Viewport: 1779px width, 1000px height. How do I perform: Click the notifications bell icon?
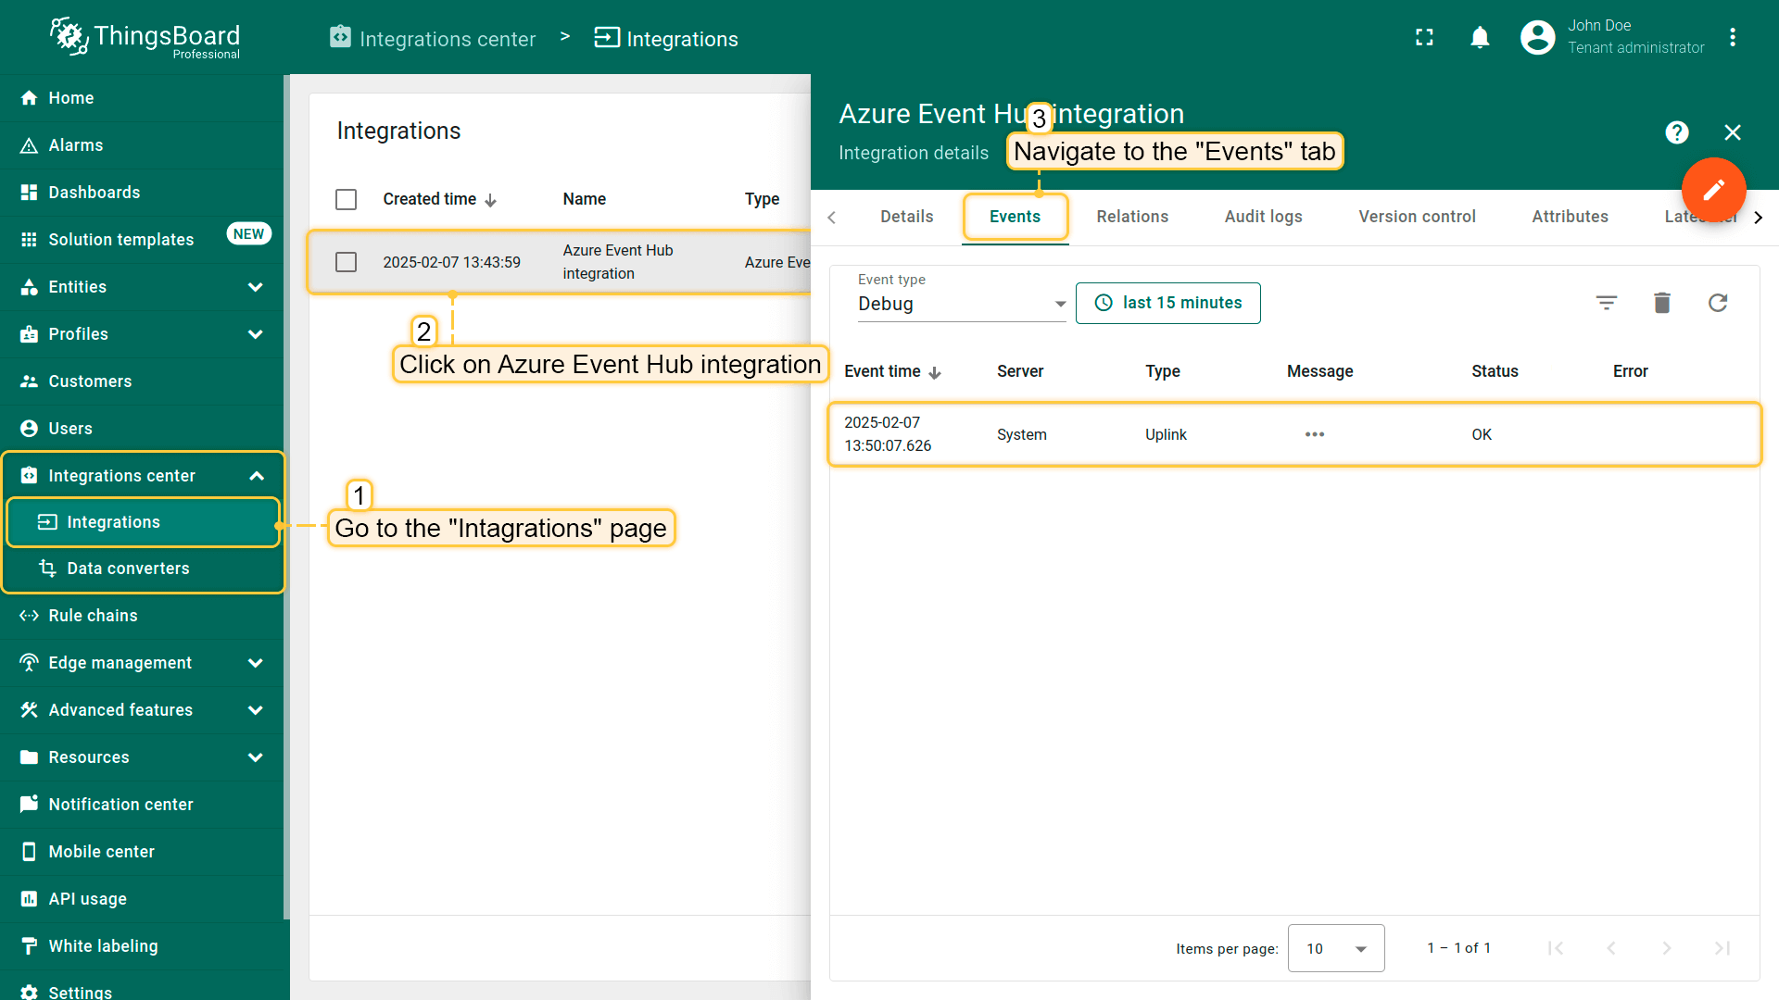[x=1480, y=37]
